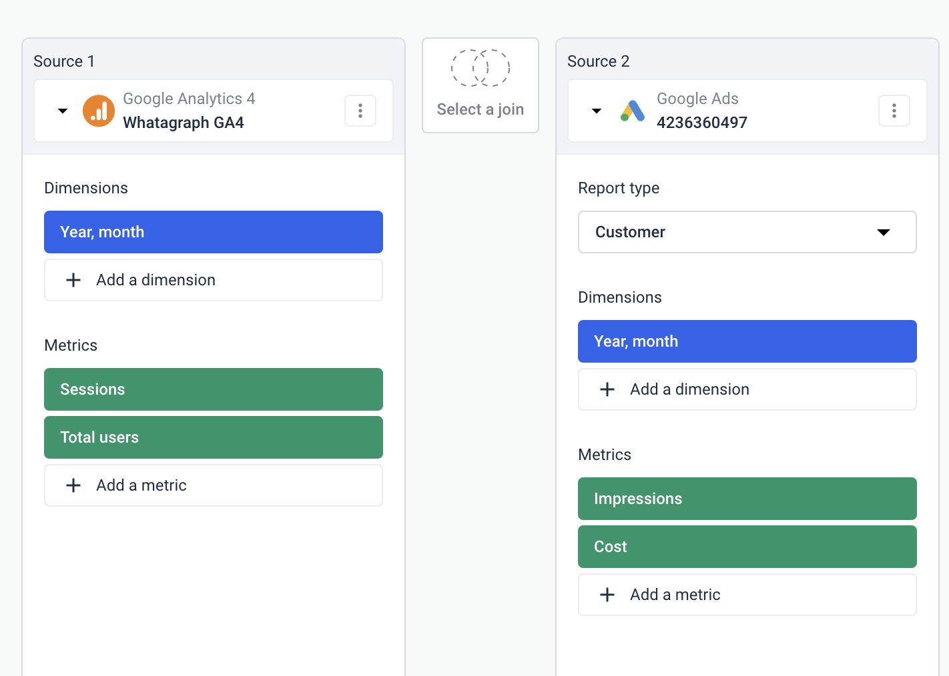Click the Select a join Venn diagram icon
This screenshot has width=949, height=676.
(x=480, y=67)
